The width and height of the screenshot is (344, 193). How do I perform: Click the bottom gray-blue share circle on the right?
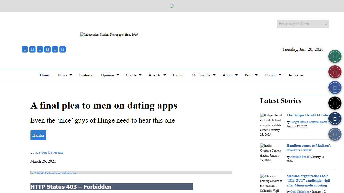[x=335, y=134]
